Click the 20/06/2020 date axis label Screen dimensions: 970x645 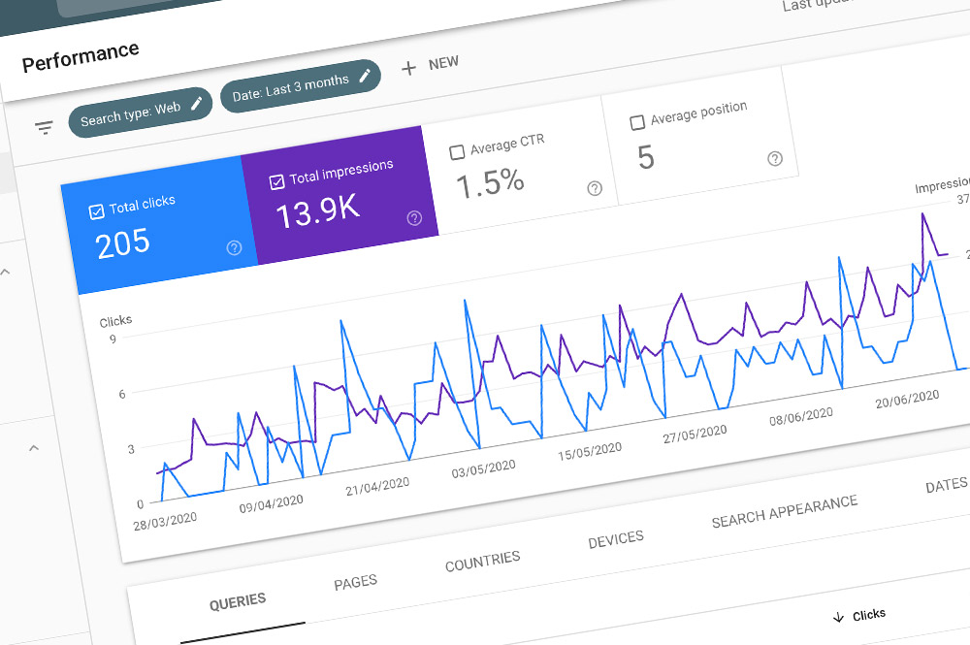coord(908,399)
